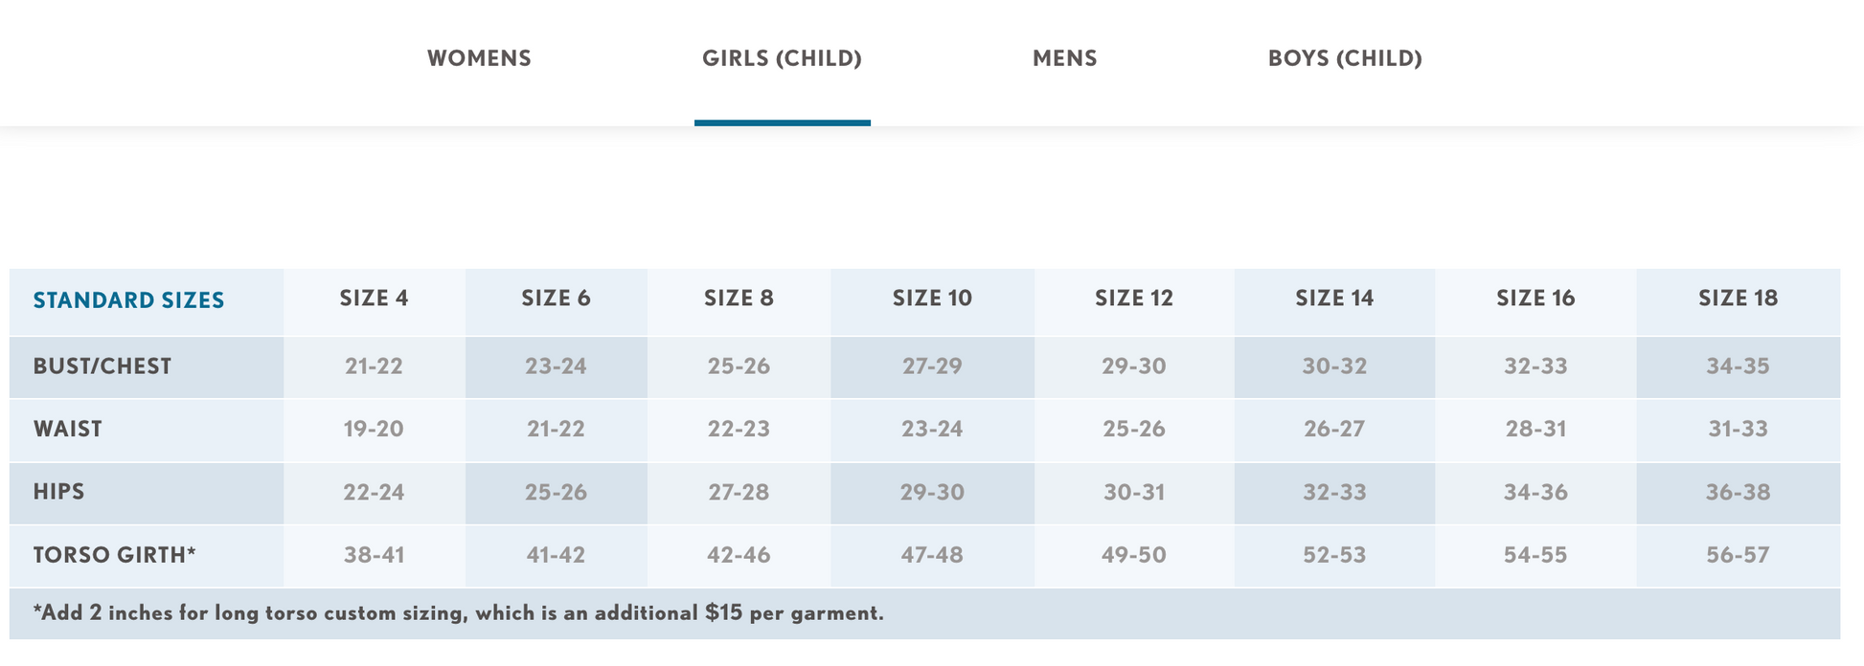Select the Size 10 column header
Viewport: 1864px width, 666px height.
(x=932, y=299)
